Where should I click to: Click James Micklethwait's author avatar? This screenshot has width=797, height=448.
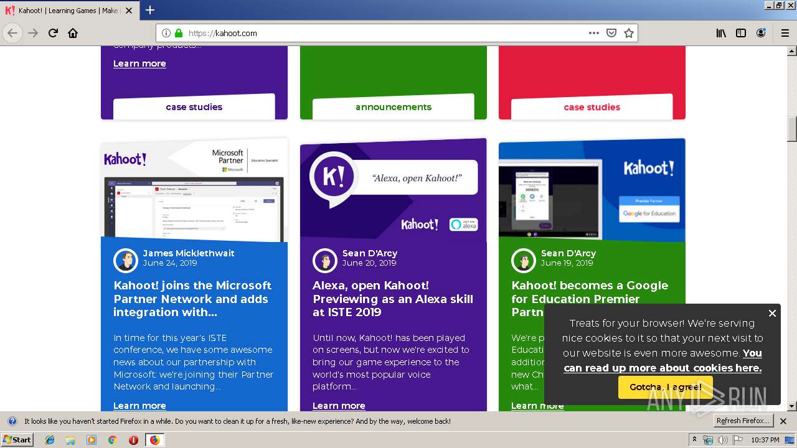point(126,261)
